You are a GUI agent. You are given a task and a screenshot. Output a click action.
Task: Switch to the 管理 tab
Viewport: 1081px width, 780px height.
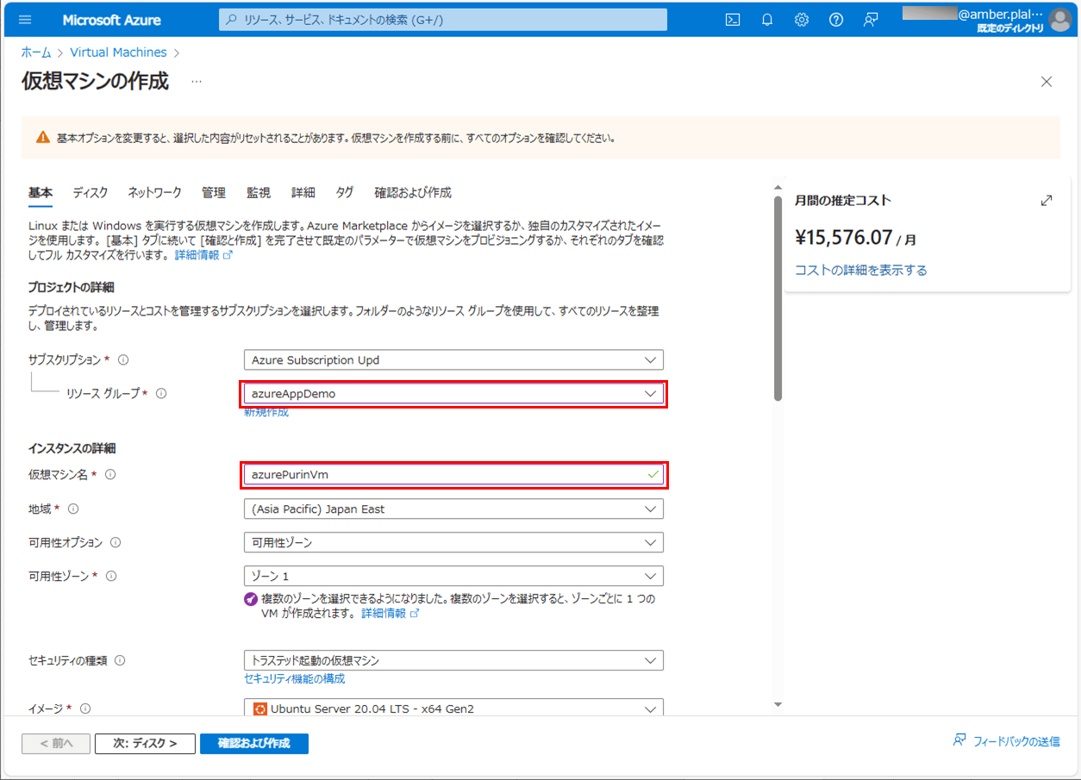pos(214,192)
